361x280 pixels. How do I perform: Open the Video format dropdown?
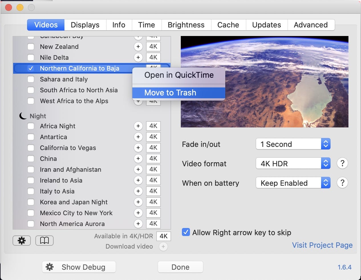293,163
